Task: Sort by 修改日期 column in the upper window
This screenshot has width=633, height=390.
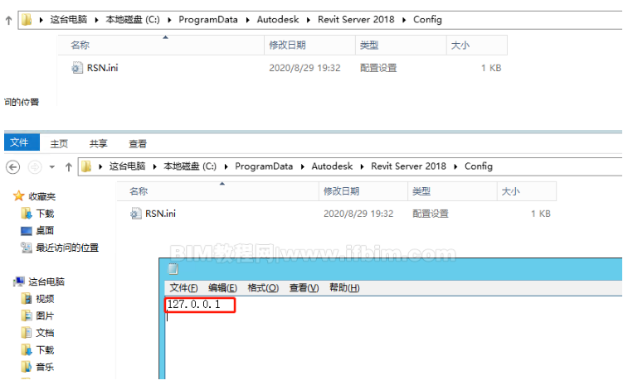Action: tap(309, 45)
